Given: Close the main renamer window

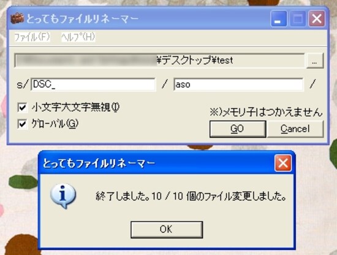Looking at the screenshot, I should click(x=317, y=19).
